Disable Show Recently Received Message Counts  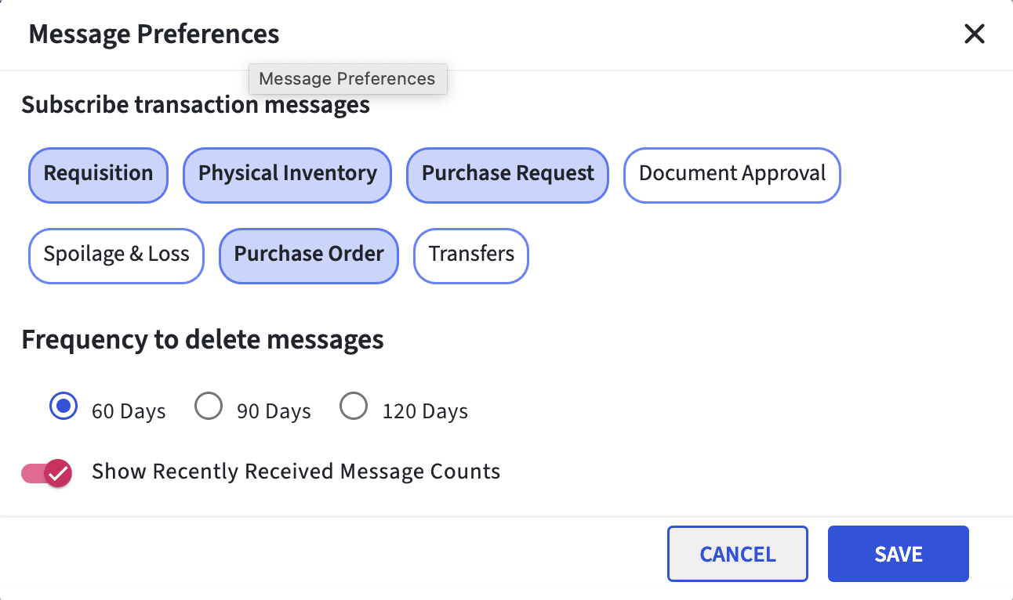coord(46,473)
